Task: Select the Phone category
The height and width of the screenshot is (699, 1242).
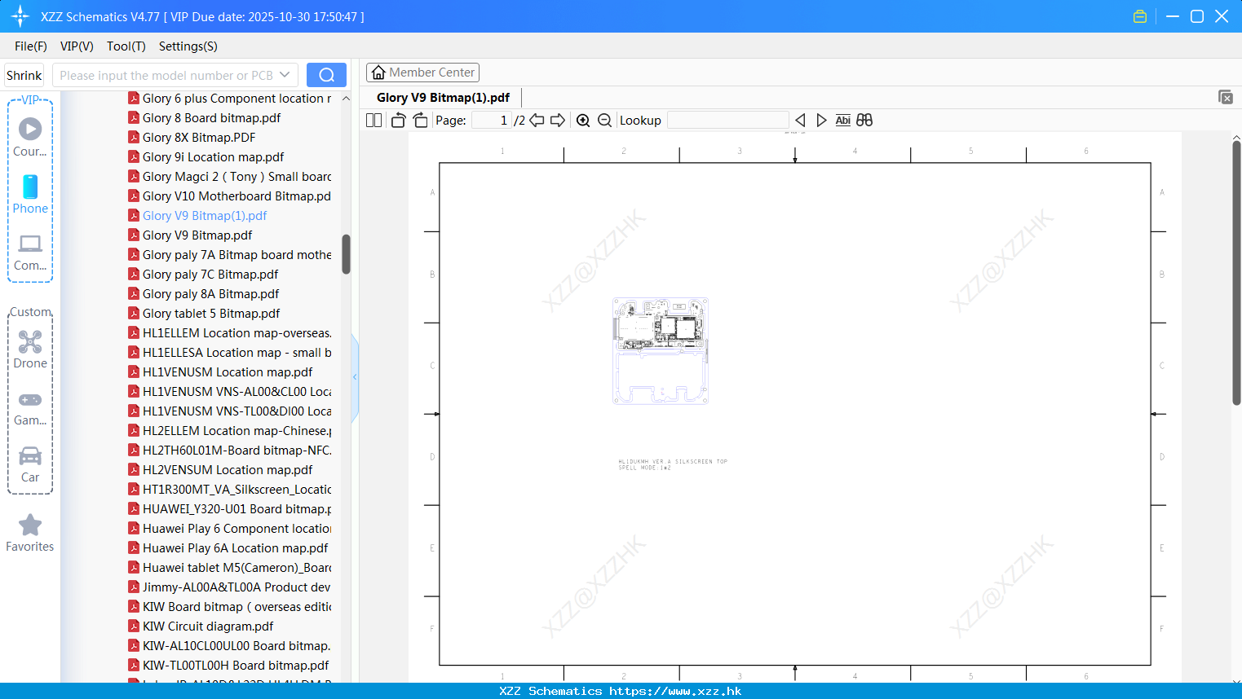Action: 30,194
